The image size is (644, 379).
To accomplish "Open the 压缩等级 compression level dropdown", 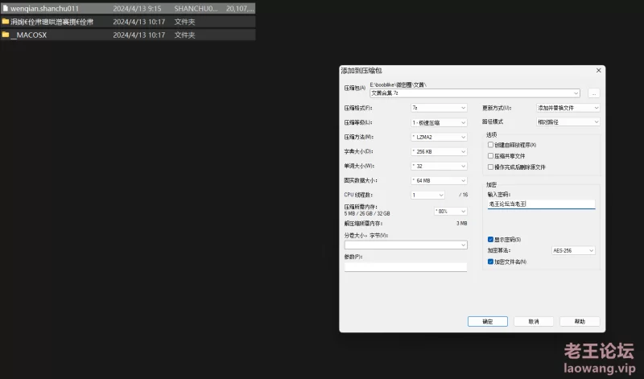I will 439,122.
